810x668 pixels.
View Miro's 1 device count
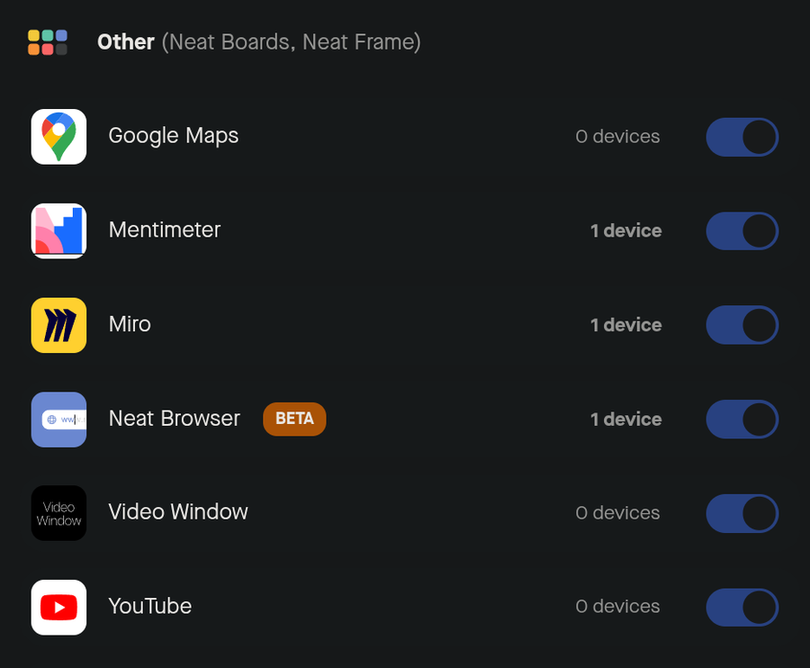point(625,325)
